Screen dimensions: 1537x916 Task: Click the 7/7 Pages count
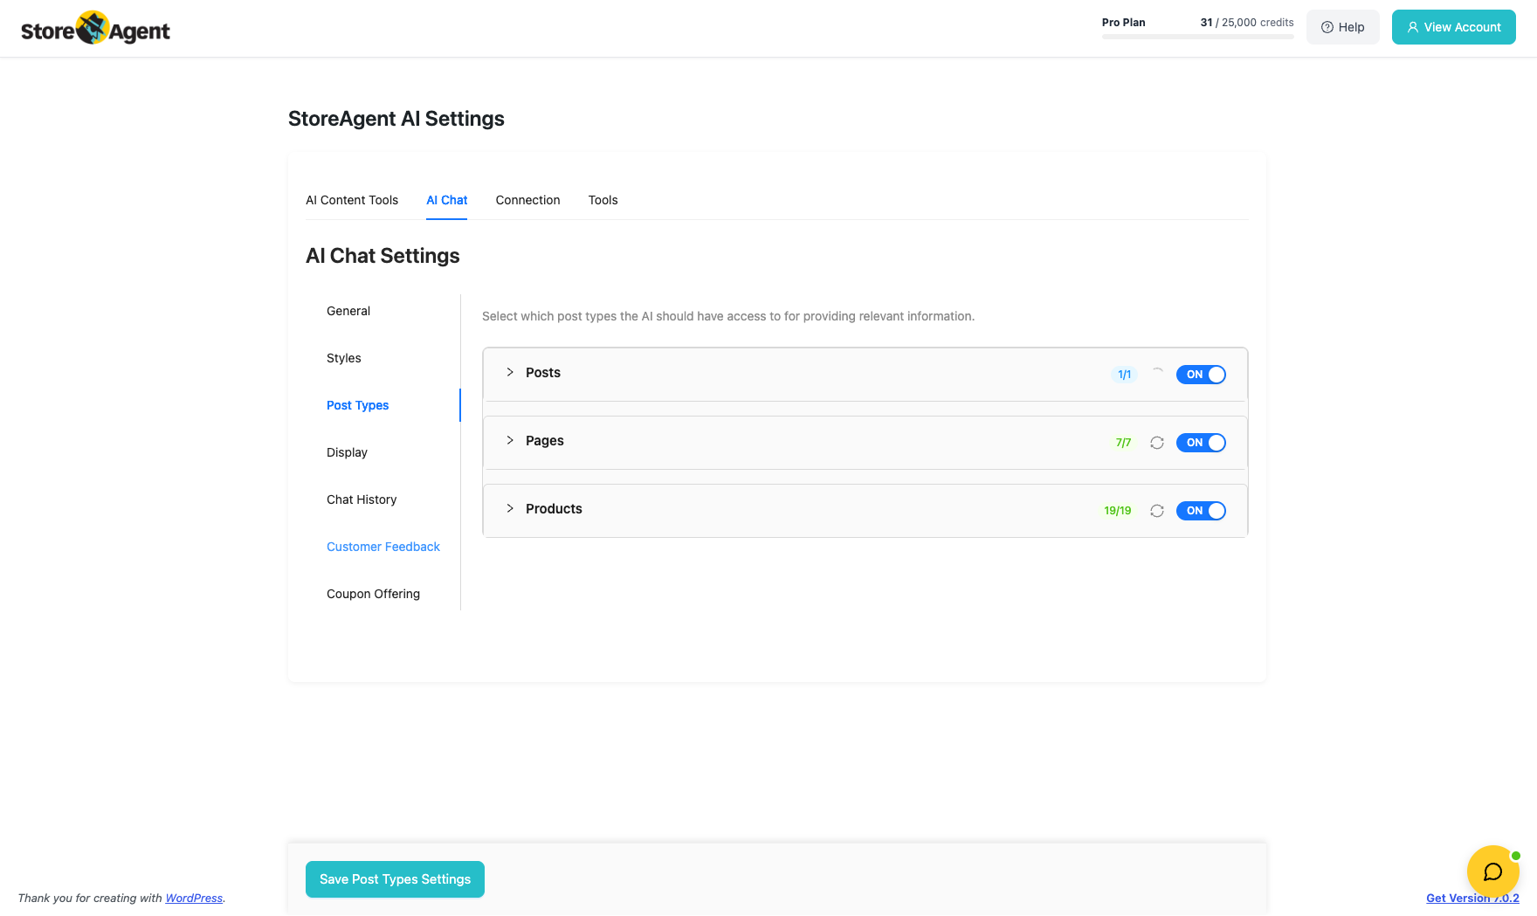pos(1123,443)
